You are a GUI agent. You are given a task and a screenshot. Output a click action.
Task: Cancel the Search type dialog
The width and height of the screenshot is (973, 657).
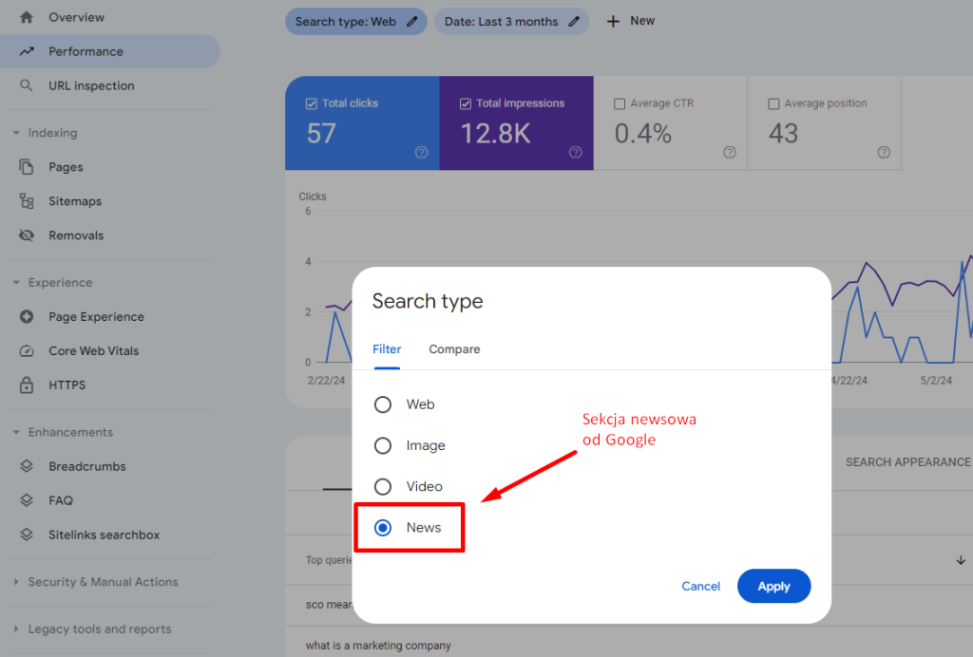click(700, 587)
